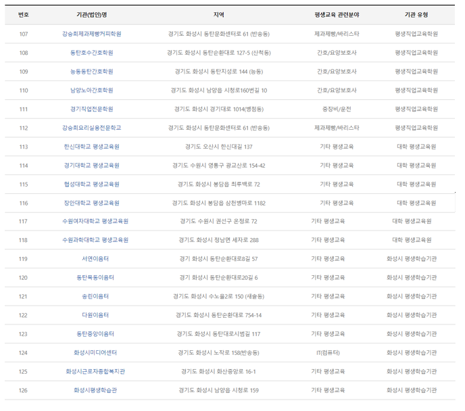Screen dimensions: 465x411
Task: Open the 동탄목동이음터 link
Action: point(95,278)
